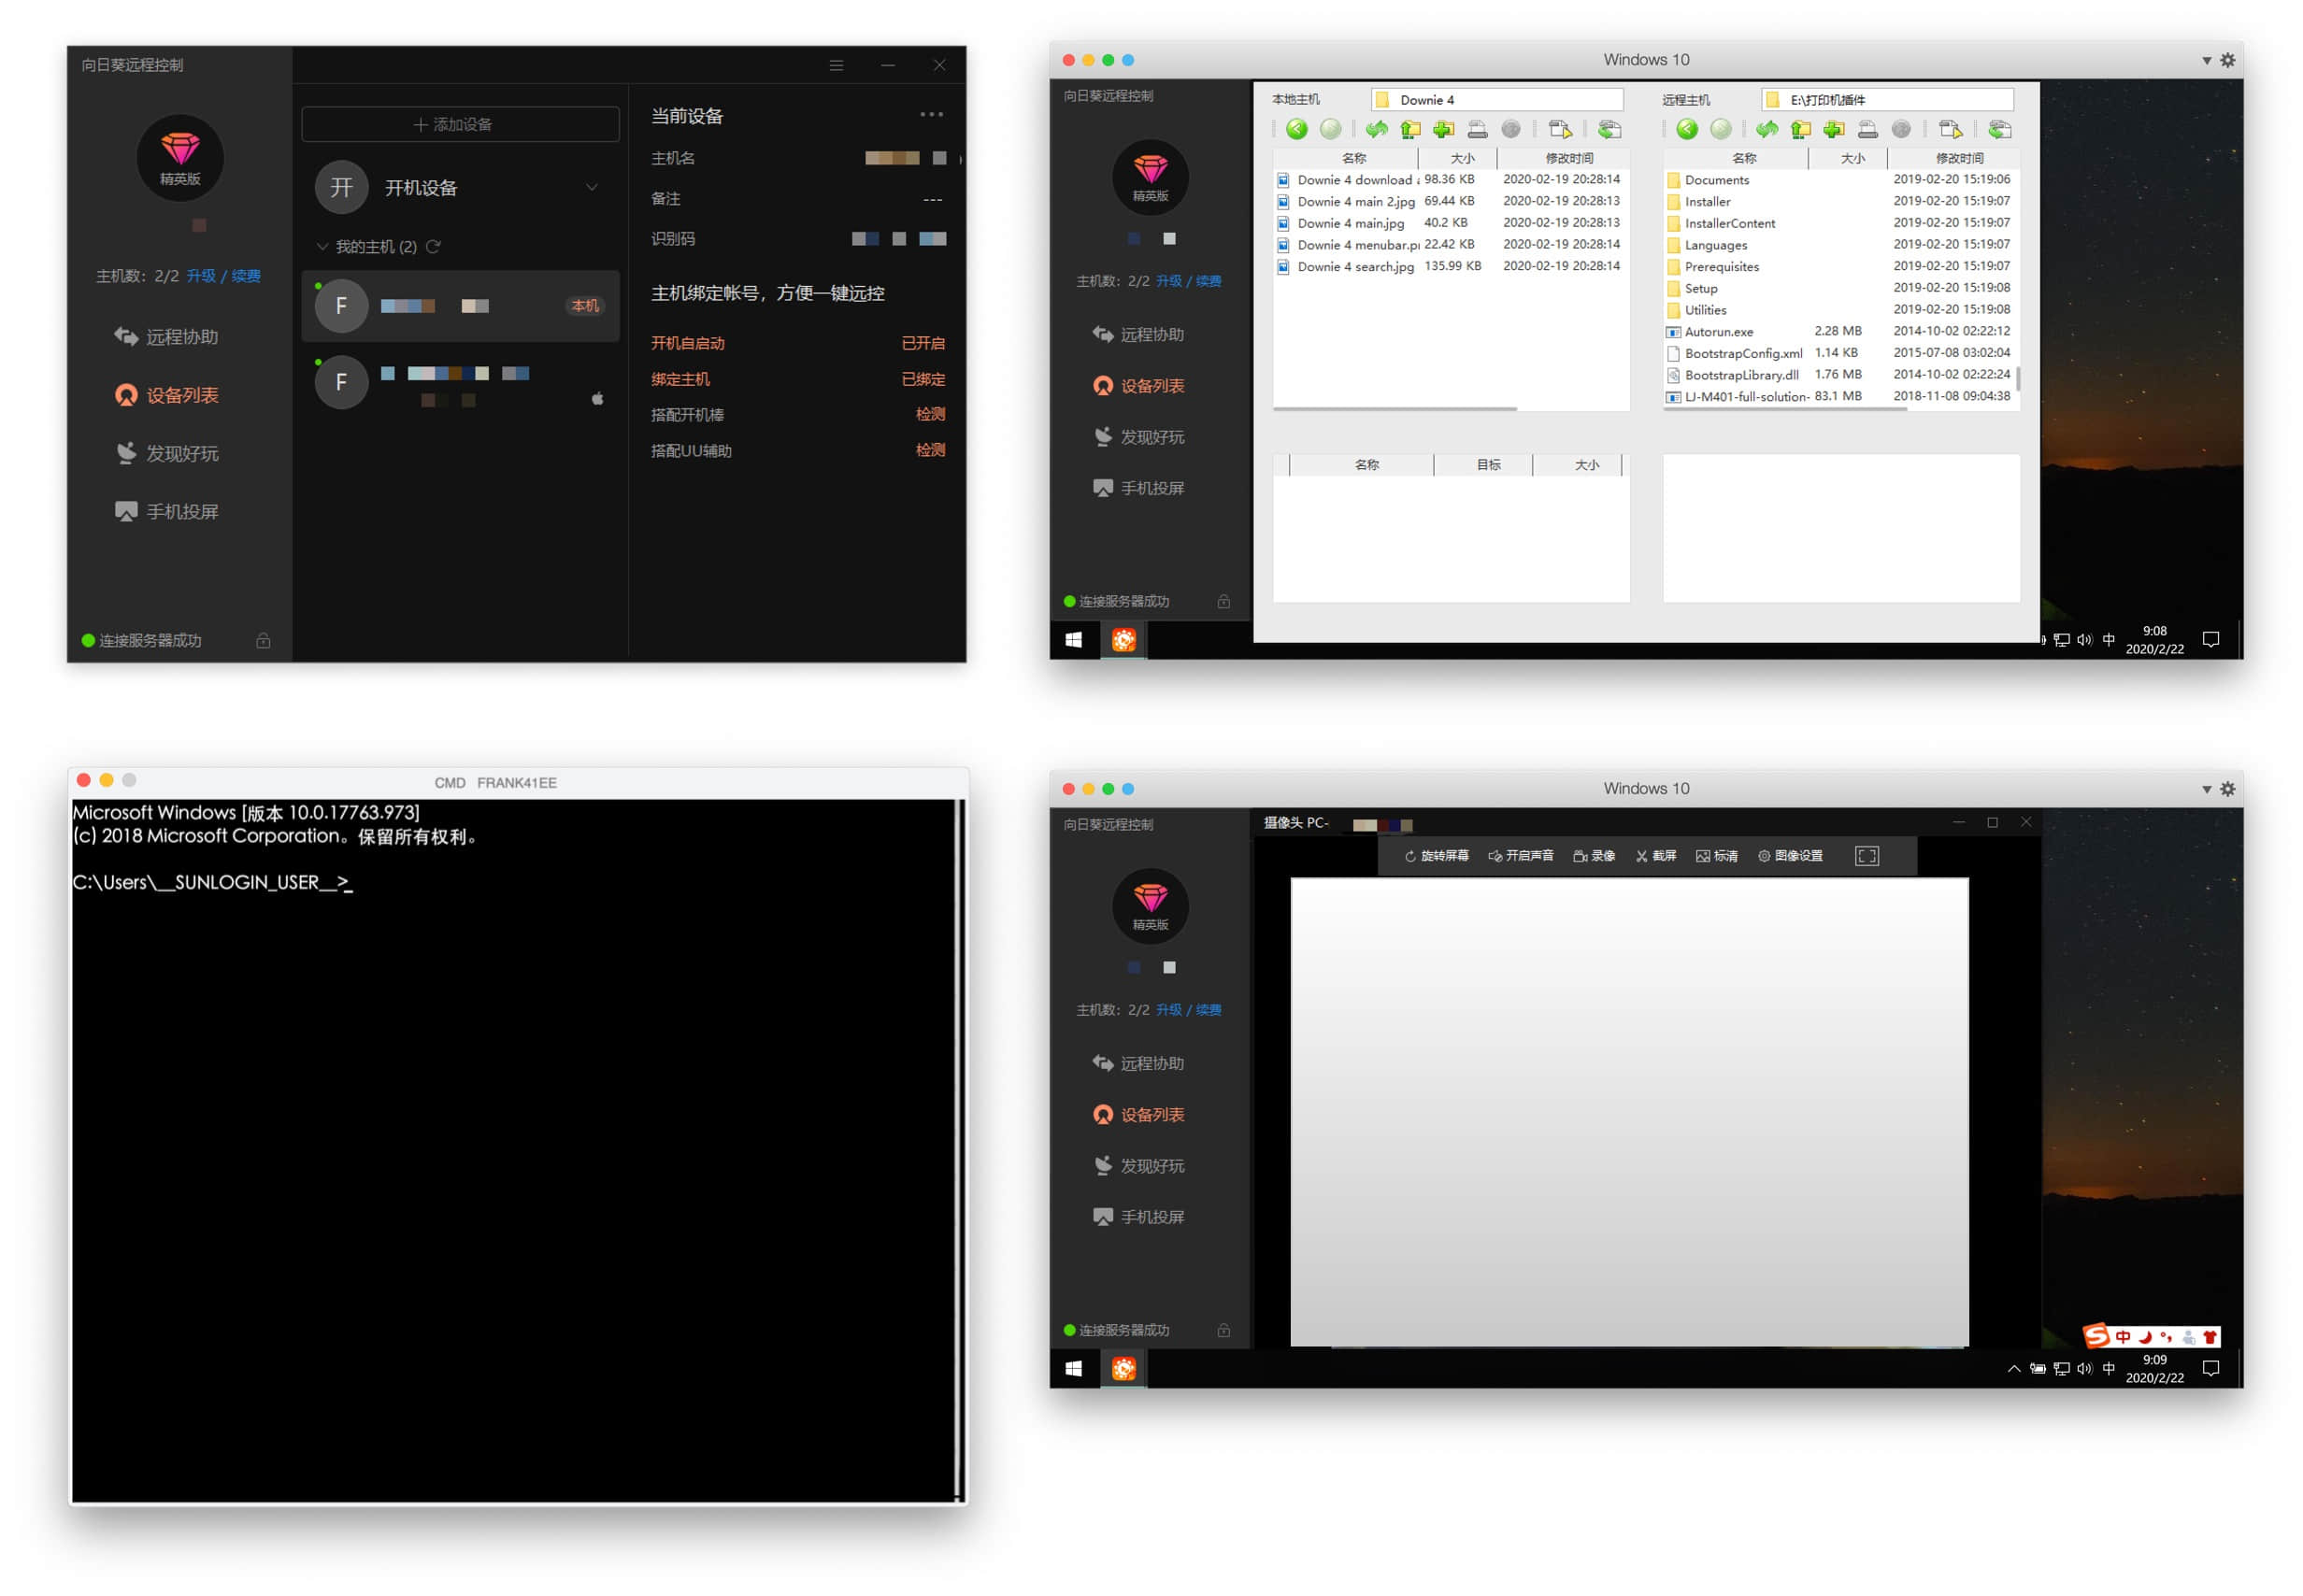
Task: Open the 本地主机 Downie 4 path box
Action: tap(1496, 99)
